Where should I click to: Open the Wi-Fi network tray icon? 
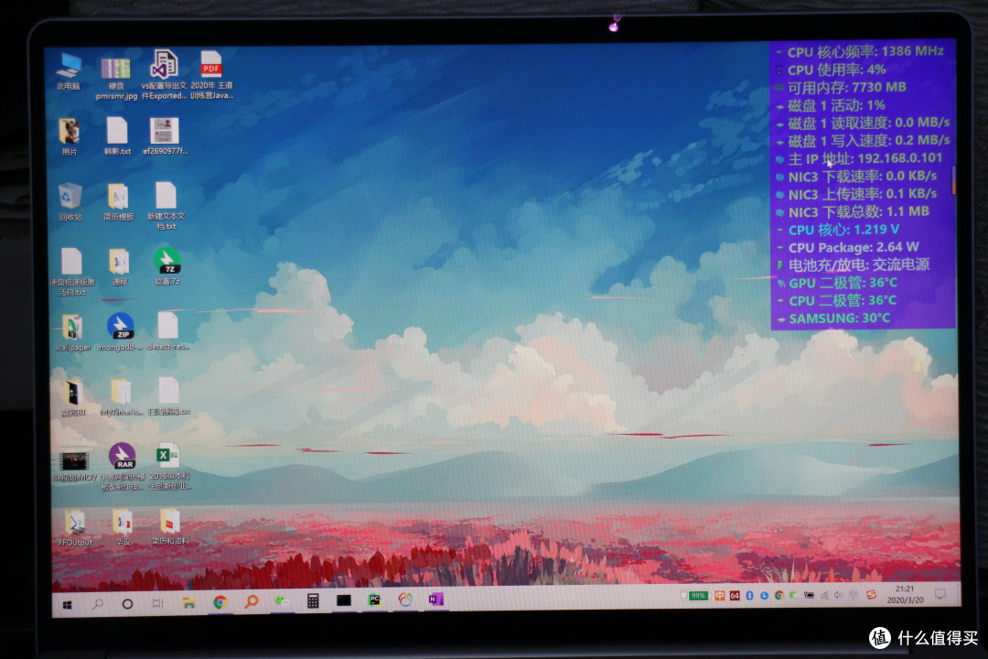[824, 595]
